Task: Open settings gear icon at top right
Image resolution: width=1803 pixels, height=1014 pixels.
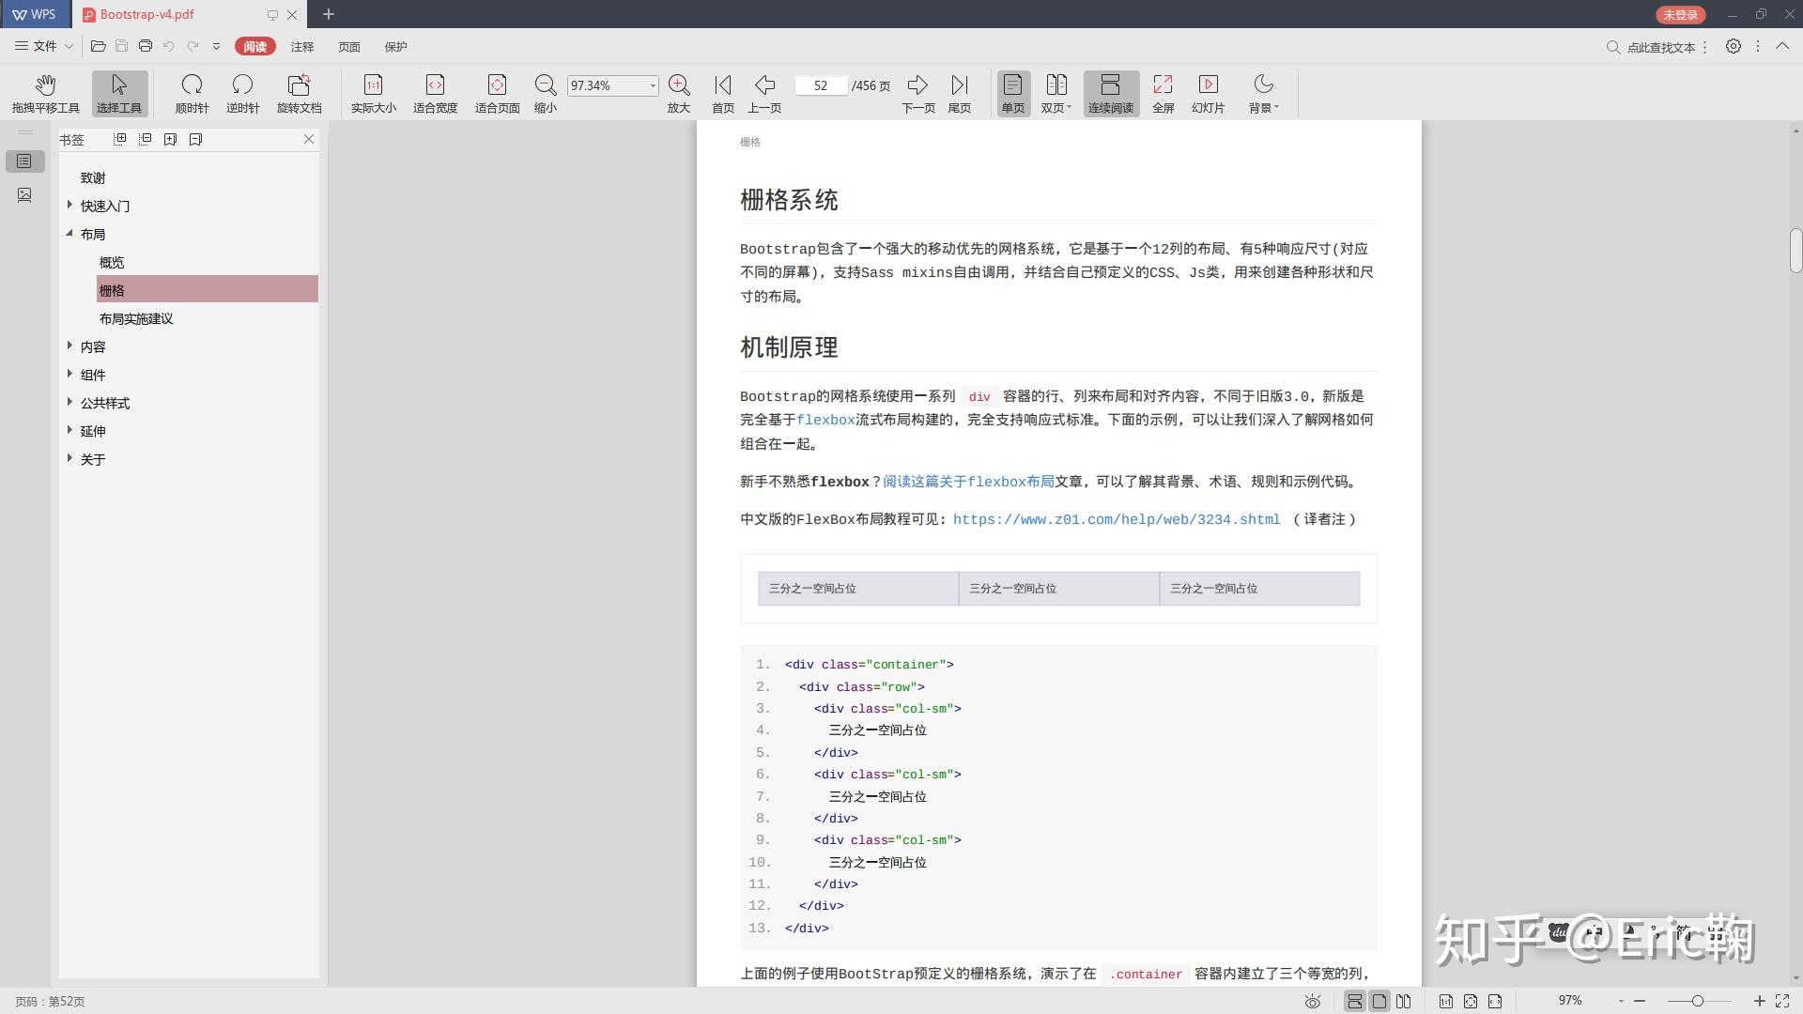Action: tap(1734, 46)
